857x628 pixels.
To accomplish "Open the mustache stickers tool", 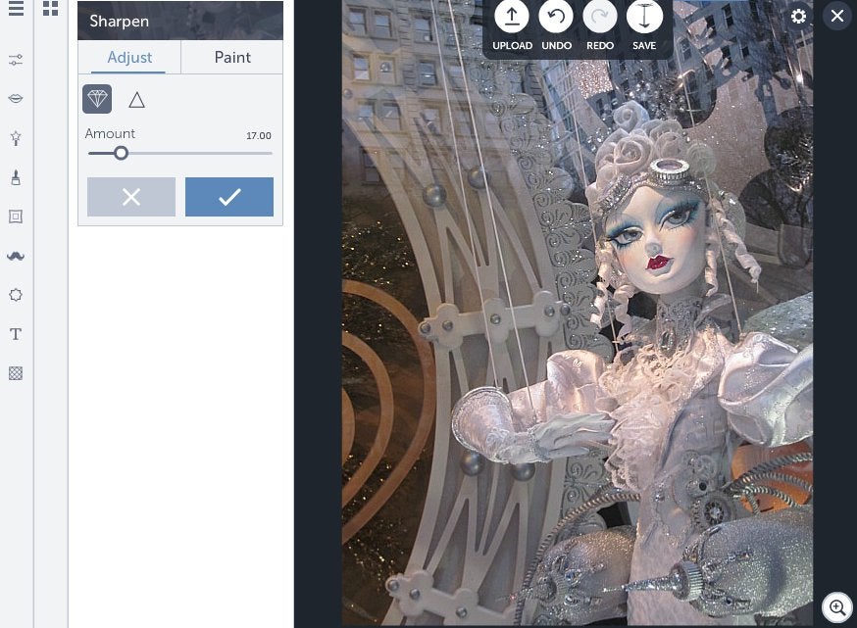I will click(16, 256).
